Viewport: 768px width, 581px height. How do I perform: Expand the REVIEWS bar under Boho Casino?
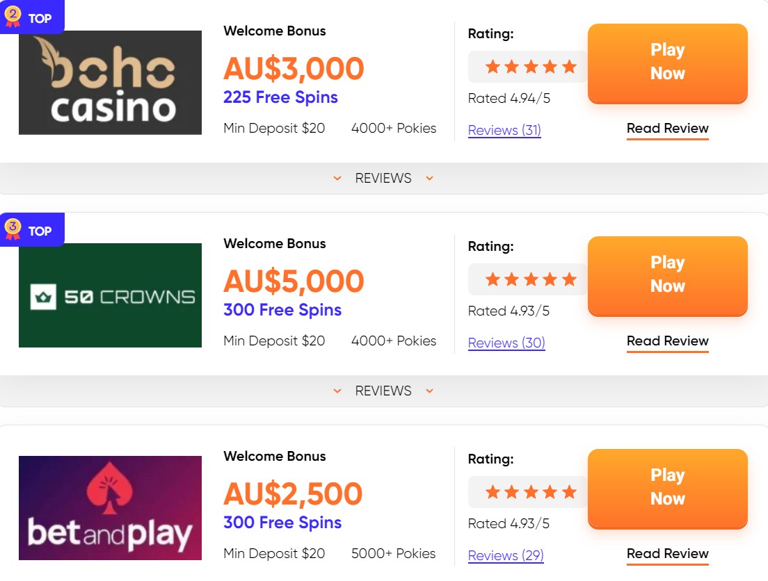click(383, 178)
